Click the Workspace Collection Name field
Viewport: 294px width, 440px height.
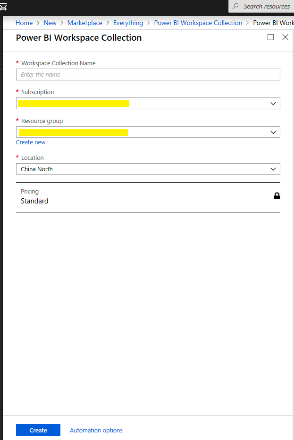pyautogui.click(x=148, y=75)
